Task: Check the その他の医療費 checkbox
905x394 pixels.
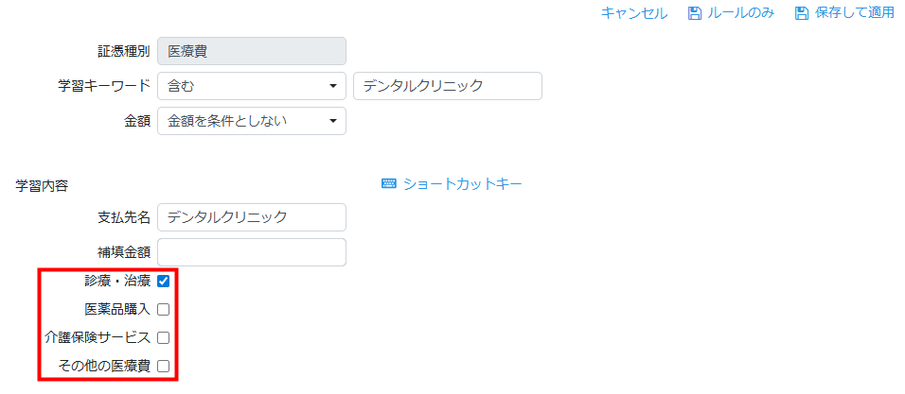Action: click(x=164, y=366)
